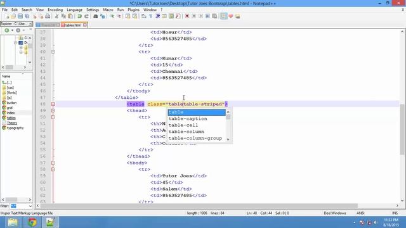The height and width of the screenshot is (228, 406).
Task: Click the editor vertical scrollbar thumb
Action: click(x=402, y=129)
